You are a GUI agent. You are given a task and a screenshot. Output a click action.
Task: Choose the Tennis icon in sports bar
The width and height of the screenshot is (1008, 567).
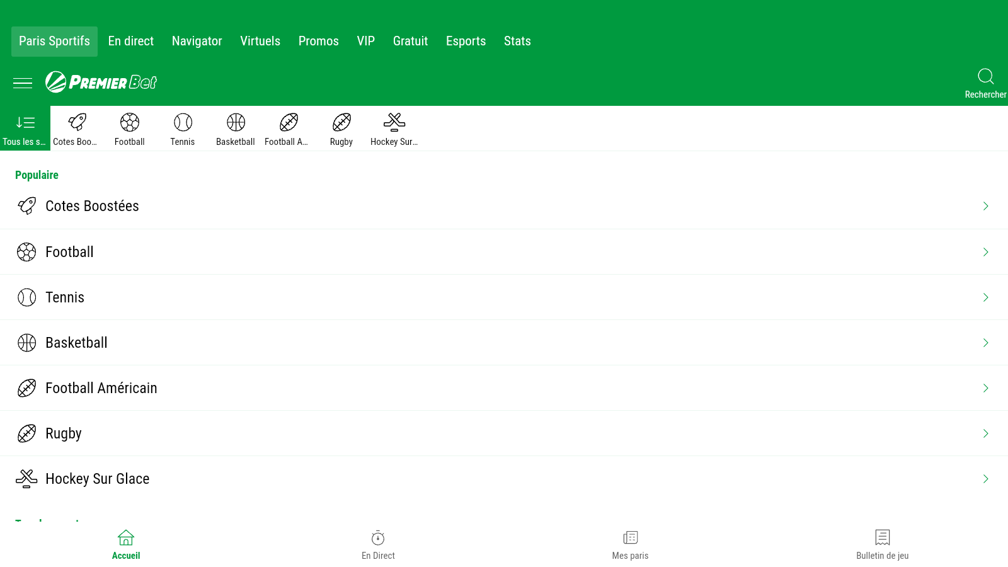coord(183,122)
